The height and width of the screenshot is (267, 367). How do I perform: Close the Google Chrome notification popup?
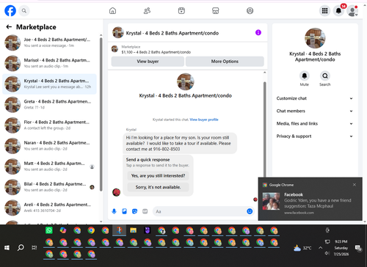point(355,185)
